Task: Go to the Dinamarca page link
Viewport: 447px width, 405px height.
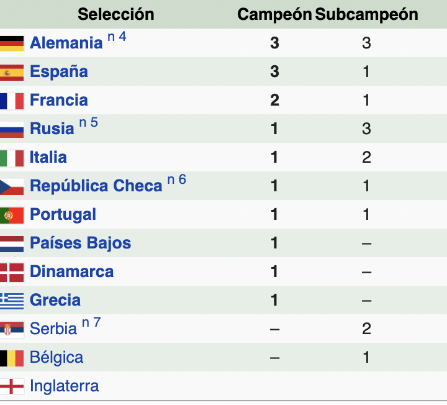Action: point(72,271)
